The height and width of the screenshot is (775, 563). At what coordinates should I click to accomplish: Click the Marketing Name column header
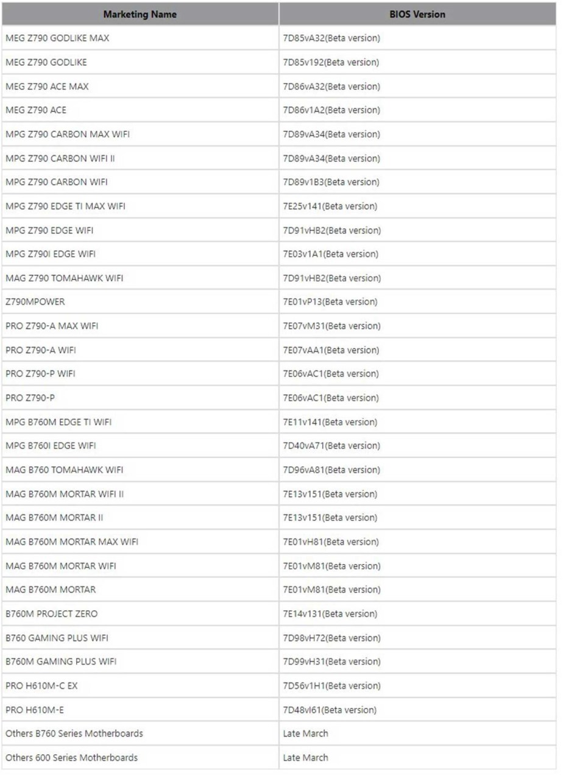pos(140,14)
